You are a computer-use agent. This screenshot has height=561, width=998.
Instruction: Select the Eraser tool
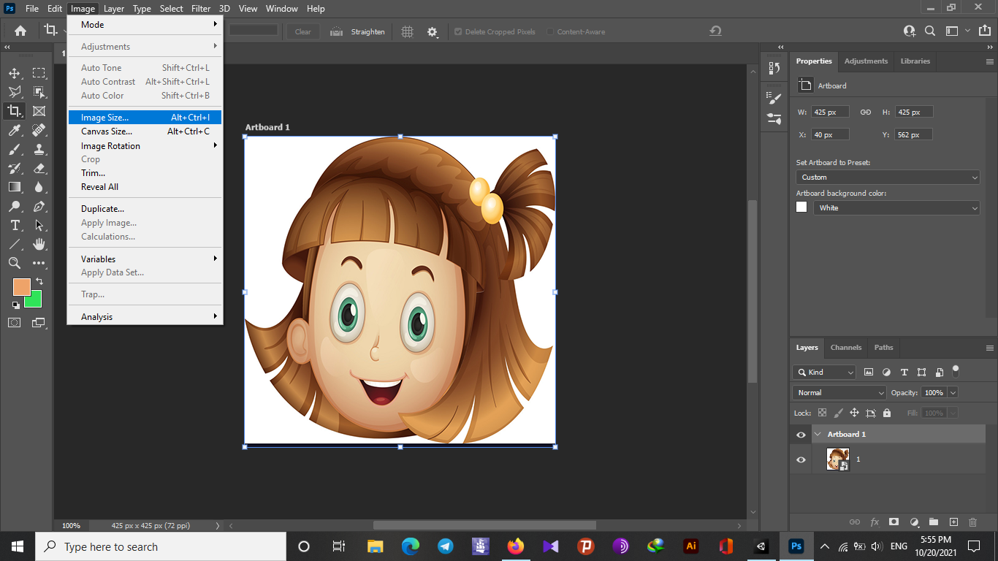[39, 168]
